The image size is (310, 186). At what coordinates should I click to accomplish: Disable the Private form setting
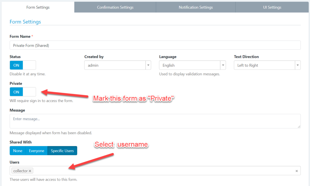tap(23, 91)
